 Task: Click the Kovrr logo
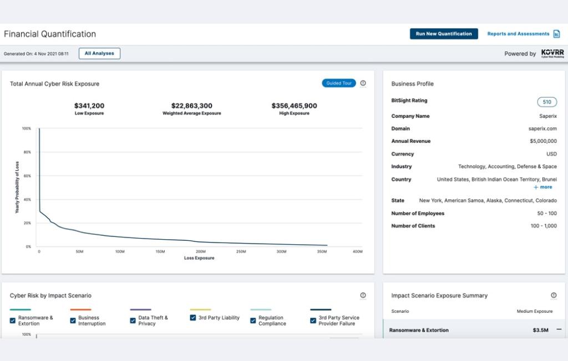pos(552,53)
